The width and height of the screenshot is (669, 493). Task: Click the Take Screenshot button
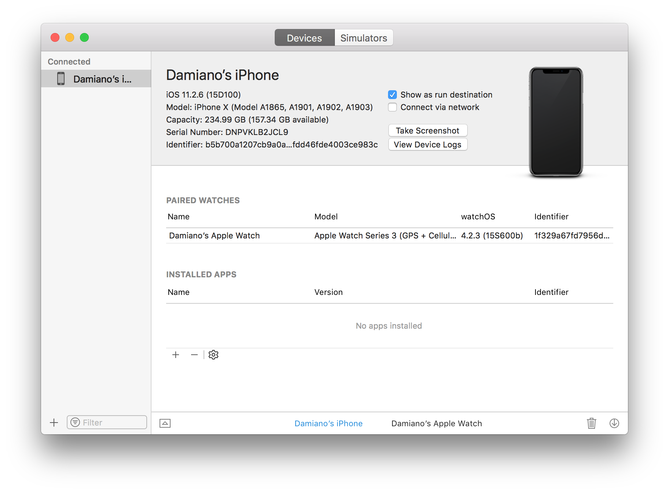click(x=428, y=130)
